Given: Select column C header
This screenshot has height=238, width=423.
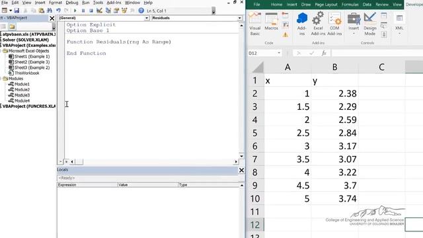Looking at the screenshot, I should [381, 67].
